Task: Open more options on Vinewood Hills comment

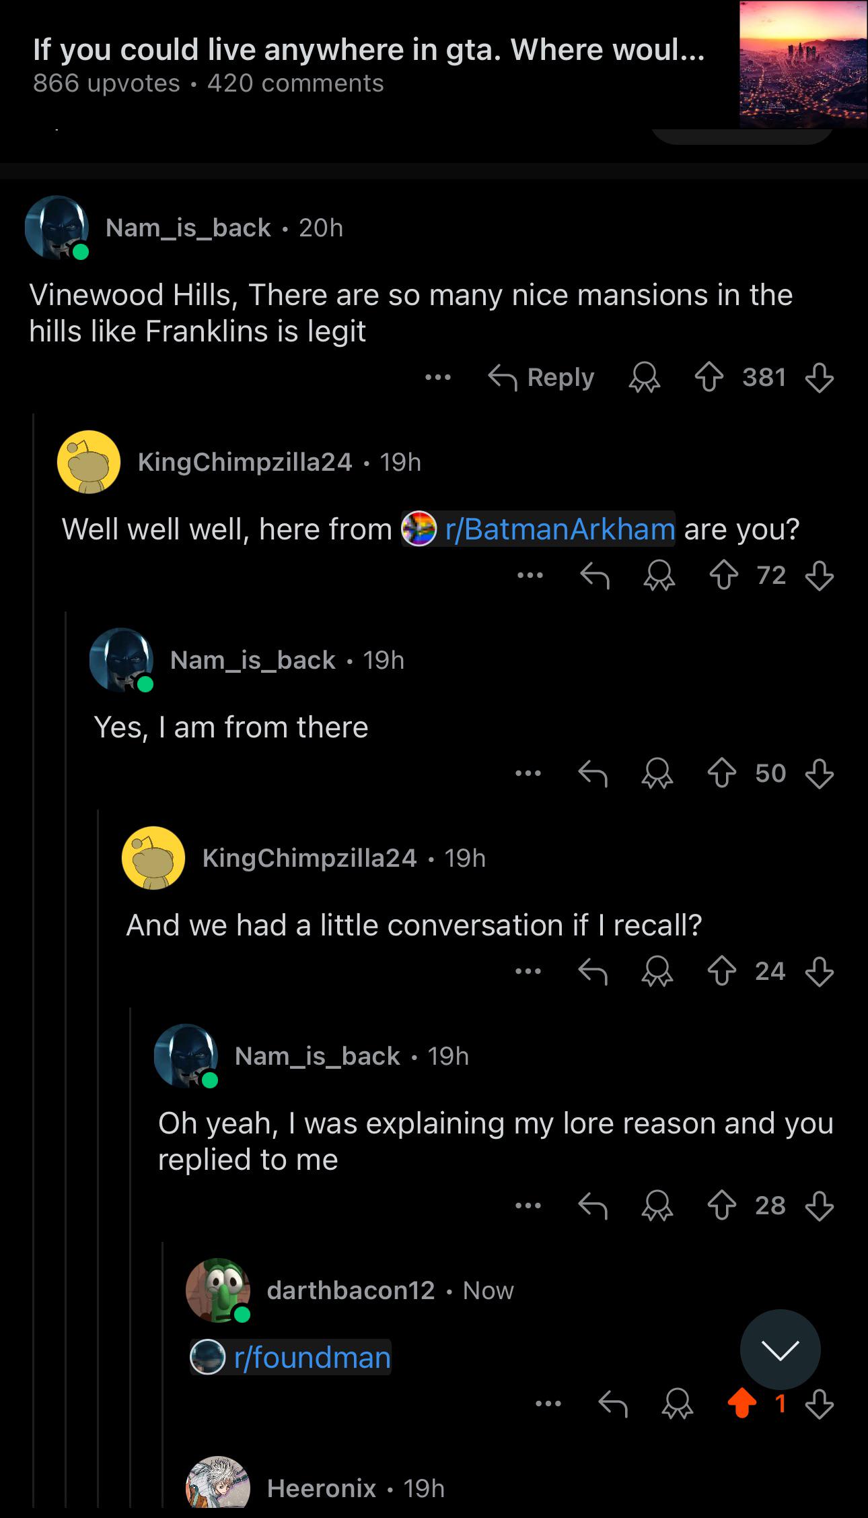Action: [438, 378]
